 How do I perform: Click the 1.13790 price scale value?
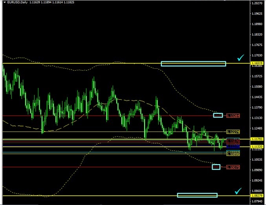(257, 107)
